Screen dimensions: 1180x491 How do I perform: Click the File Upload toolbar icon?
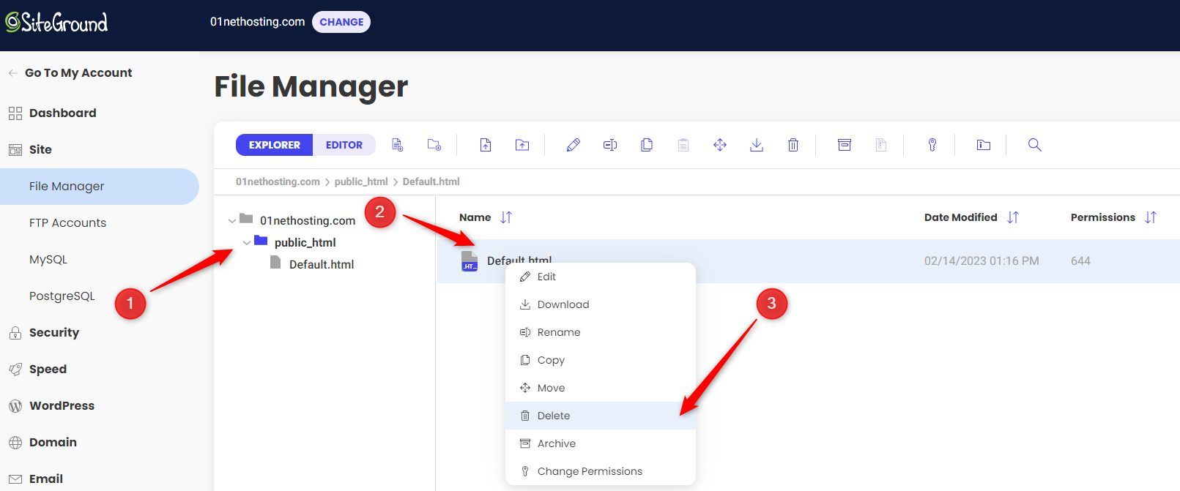(486, 145)
